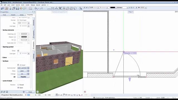Click the Plan 1 viewport label
The image size is (178, 100).
pyautogui.click(x=131, y=12)
